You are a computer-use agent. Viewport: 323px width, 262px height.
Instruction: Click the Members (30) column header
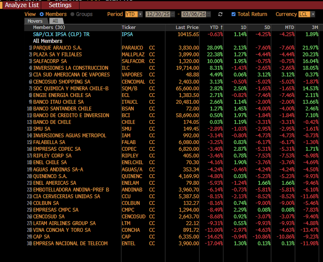click(49, 27)
